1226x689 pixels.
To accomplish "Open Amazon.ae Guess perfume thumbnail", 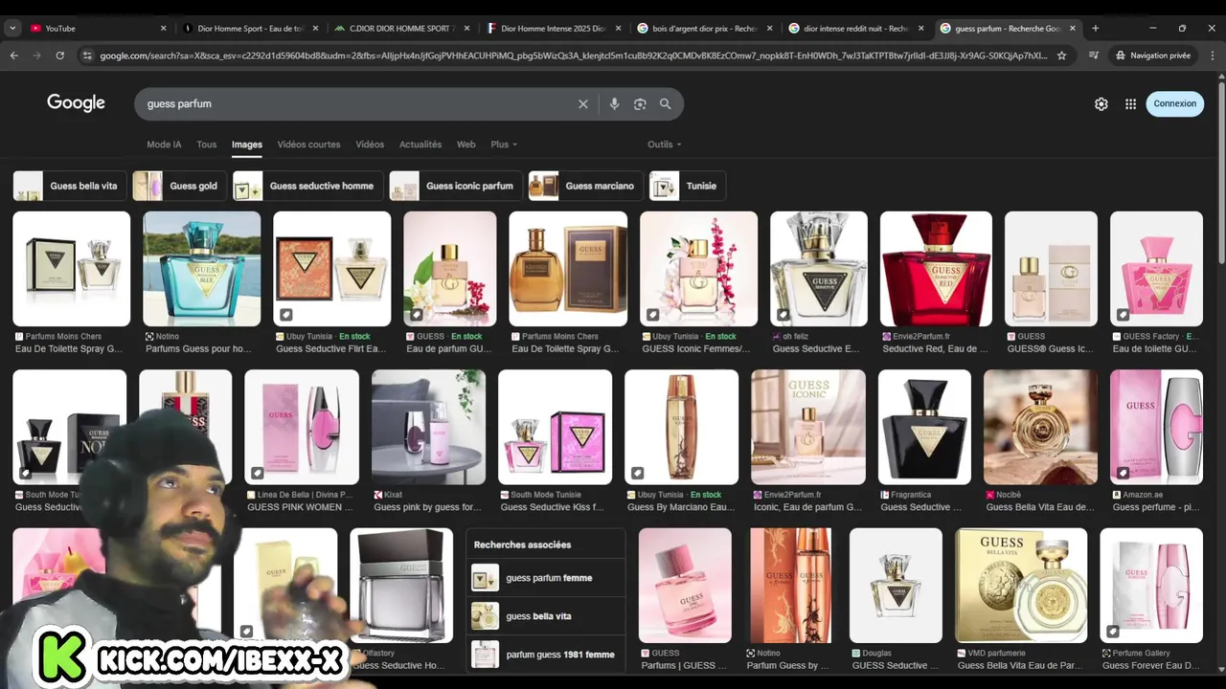I will point(1156,427).
